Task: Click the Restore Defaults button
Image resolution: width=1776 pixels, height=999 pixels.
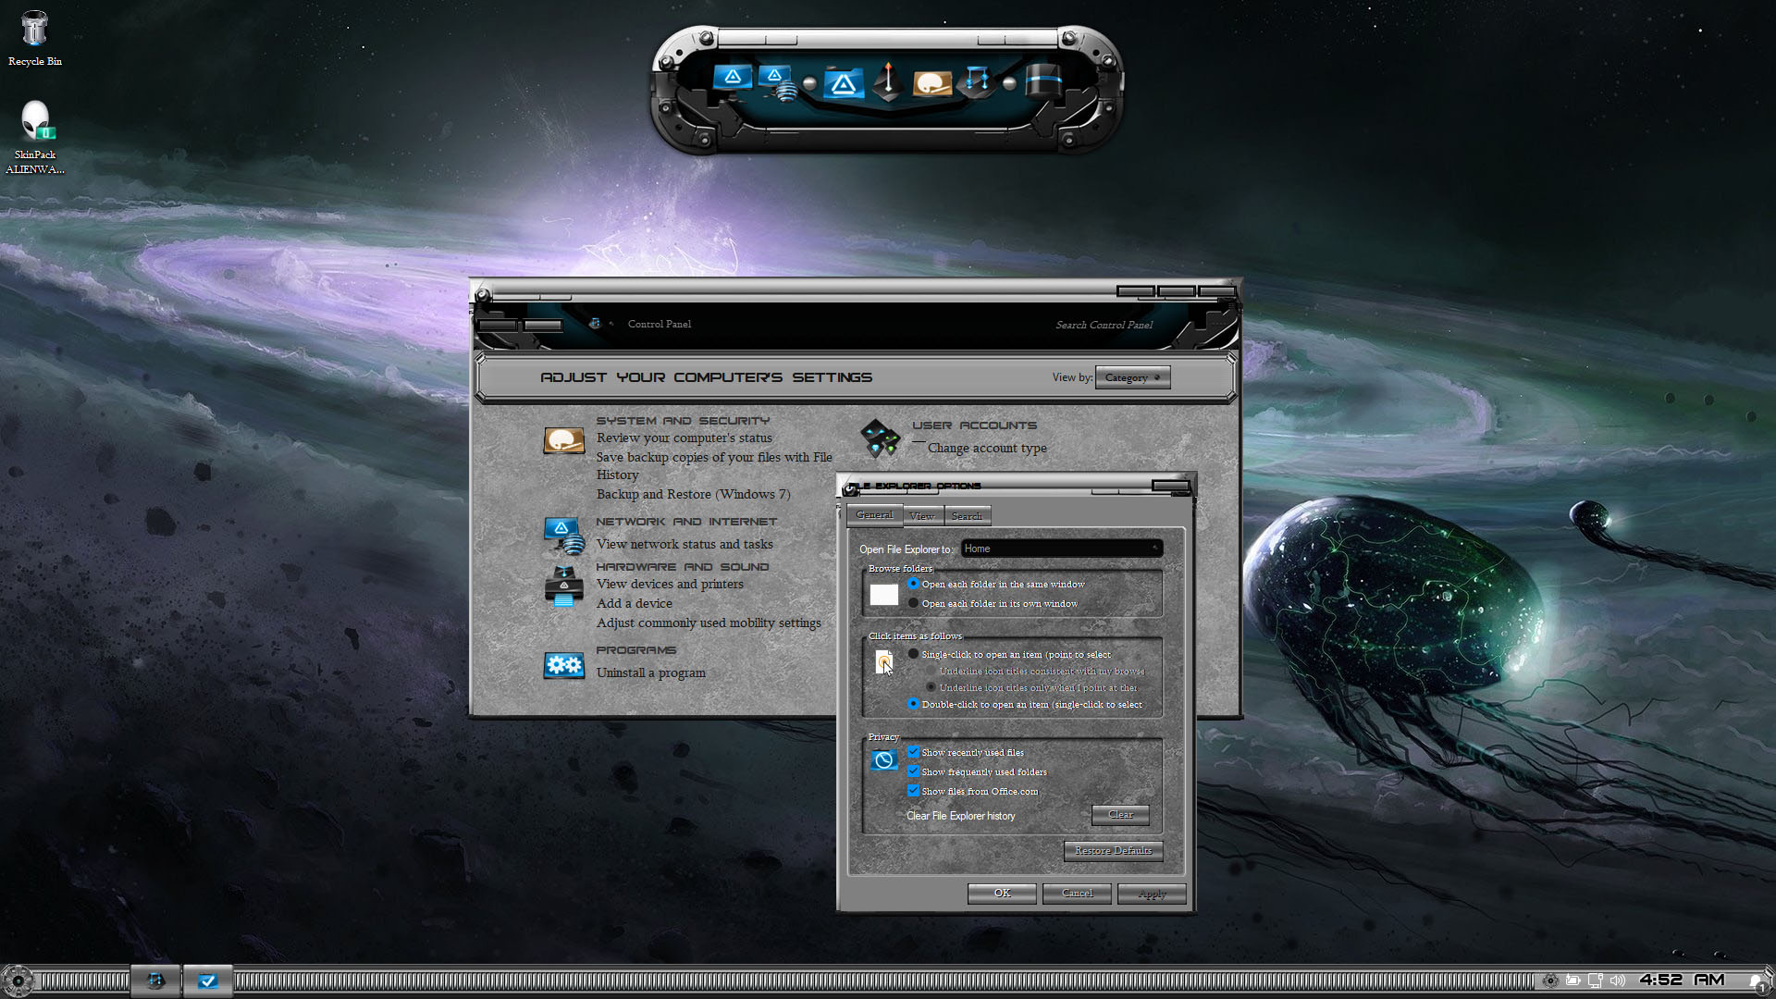Action: tap(1113, 851)
